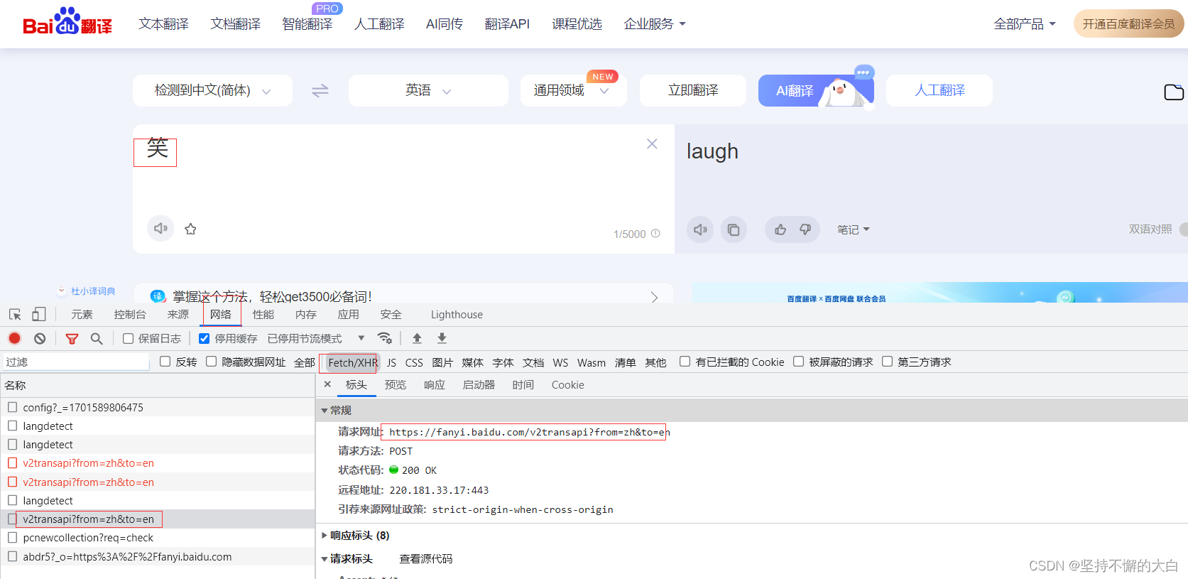Open network search magnifier icon
Image resolution: width=1188 pixels, height=579 pixels.
pyautogui.click(x=97, y=339)
